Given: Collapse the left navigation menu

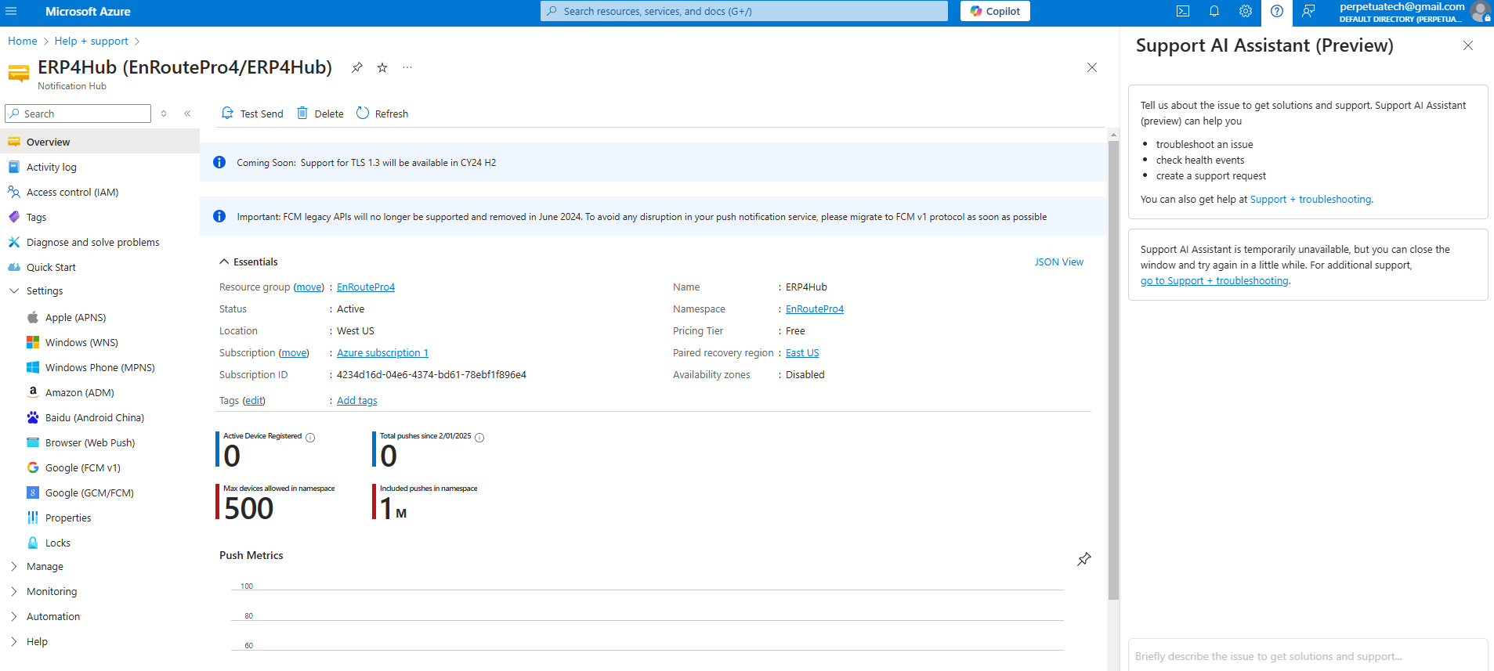Looking at the screenshot, I should [187, 114].
